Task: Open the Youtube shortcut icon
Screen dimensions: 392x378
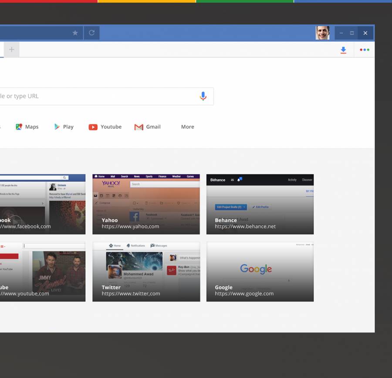Action: 93,127
